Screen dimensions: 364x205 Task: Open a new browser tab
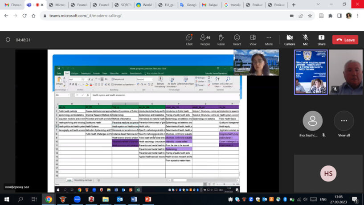[x=294, y=5]
